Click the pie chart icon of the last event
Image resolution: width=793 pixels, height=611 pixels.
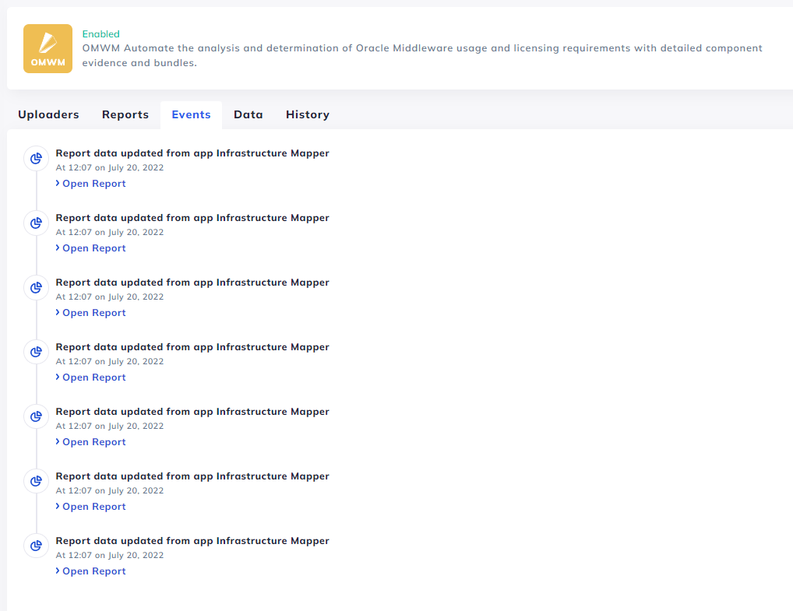tap(37, 546)
